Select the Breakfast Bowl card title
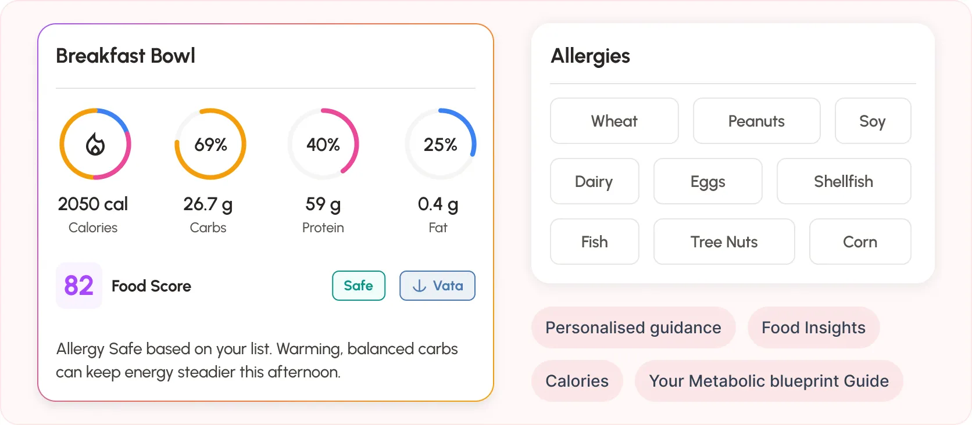972x425 pixels. (x=126, y=55)
